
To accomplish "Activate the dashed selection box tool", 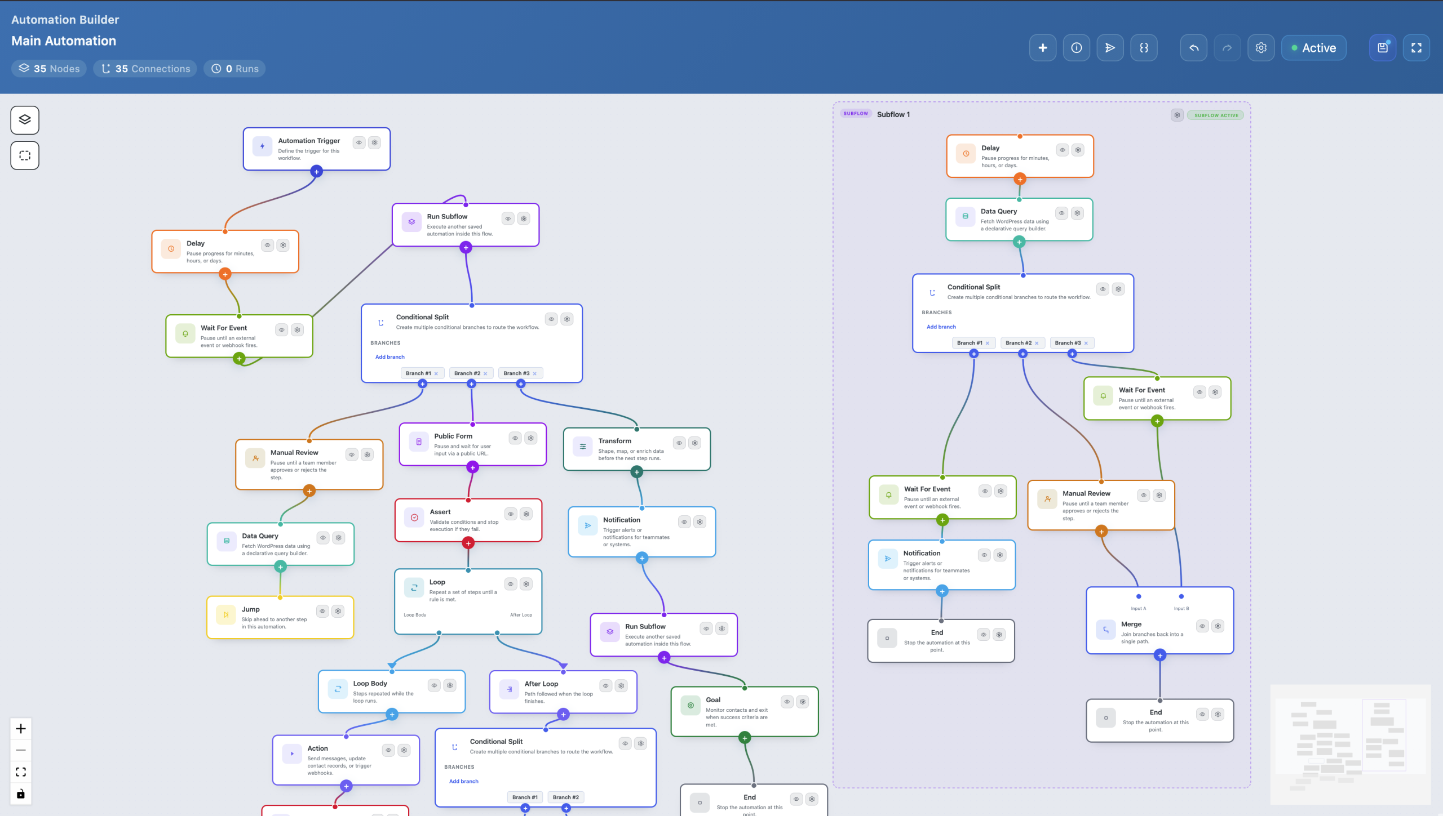I will [x=25, y=155].
